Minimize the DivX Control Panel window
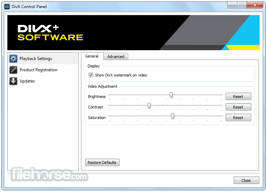 (x=232, y=5)
